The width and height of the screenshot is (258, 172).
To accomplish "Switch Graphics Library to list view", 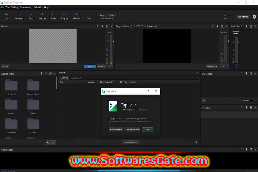I will (x=54, y=142).
